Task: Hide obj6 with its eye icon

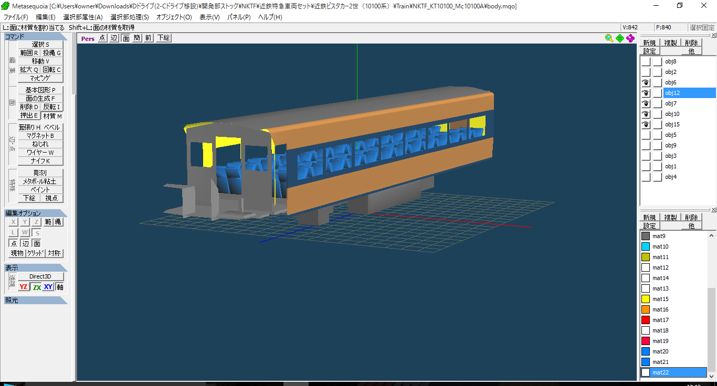Action: tap(646, 82)
